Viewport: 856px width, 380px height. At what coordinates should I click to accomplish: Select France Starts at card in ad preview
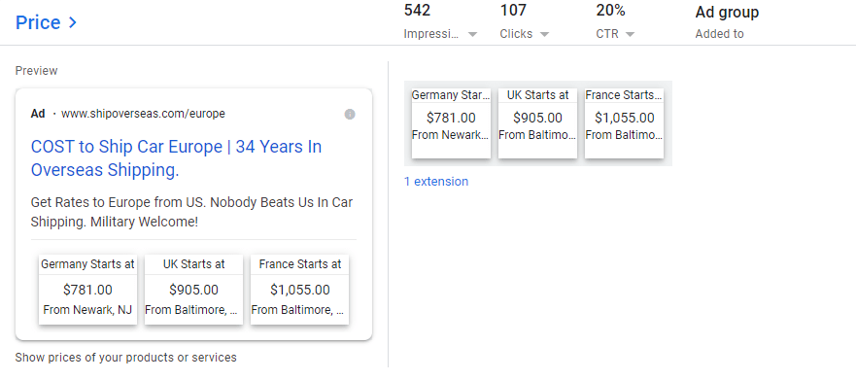point(299,290)
